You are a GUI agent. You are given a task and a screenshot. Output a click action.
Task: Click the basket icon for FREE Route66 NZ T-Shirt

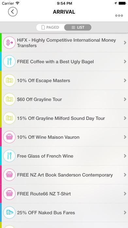[9, 194]
